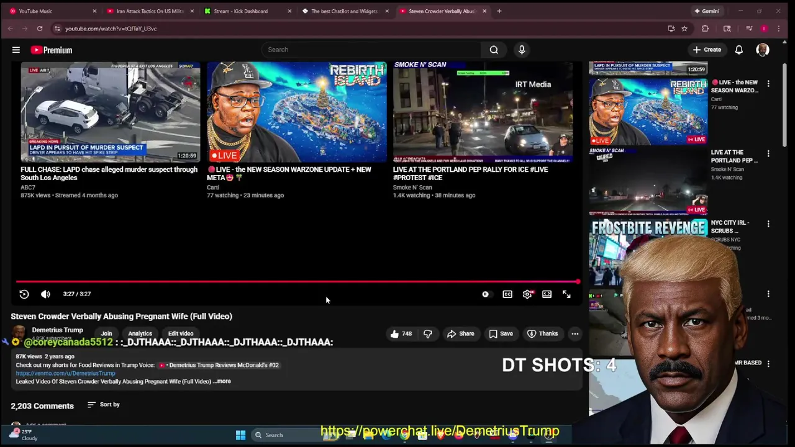The image size is (795, 447).
Task: Open the weather widget showing Cloudy
Action: tap(22, 435)
